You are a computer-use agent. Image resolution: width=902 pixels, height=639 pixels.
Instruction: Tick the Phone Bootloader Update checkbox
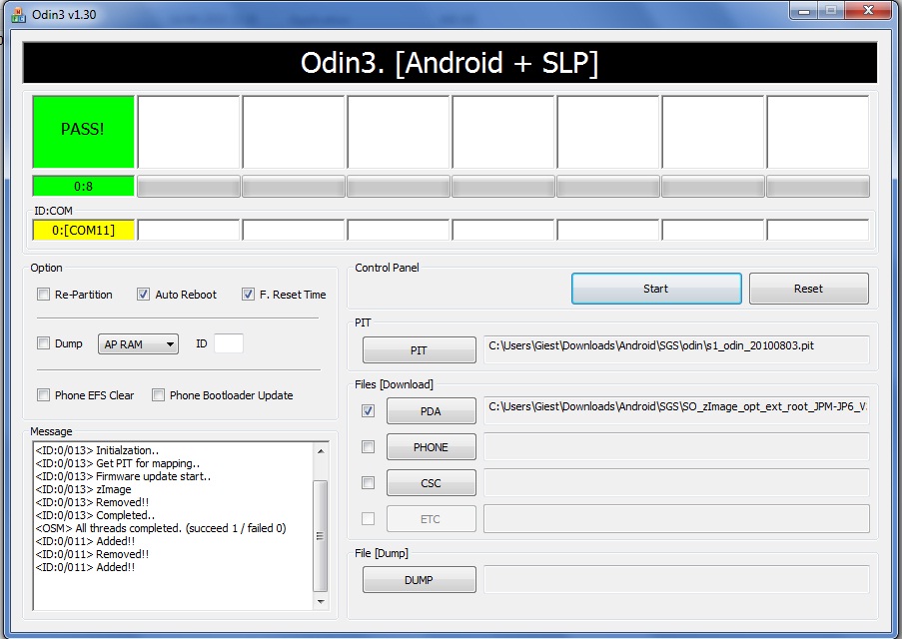click(x=158, y=395)
